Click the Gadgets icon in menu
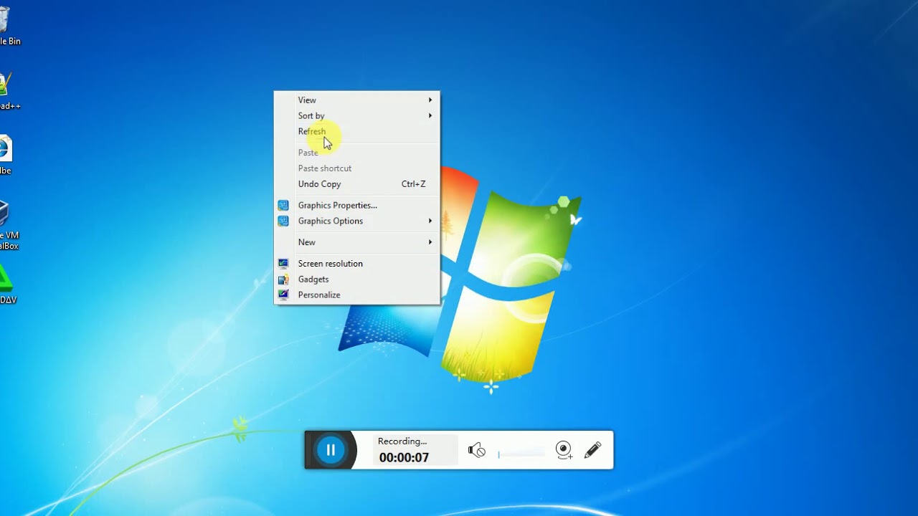Screen dimensions: 918x516 click(283, 279)
